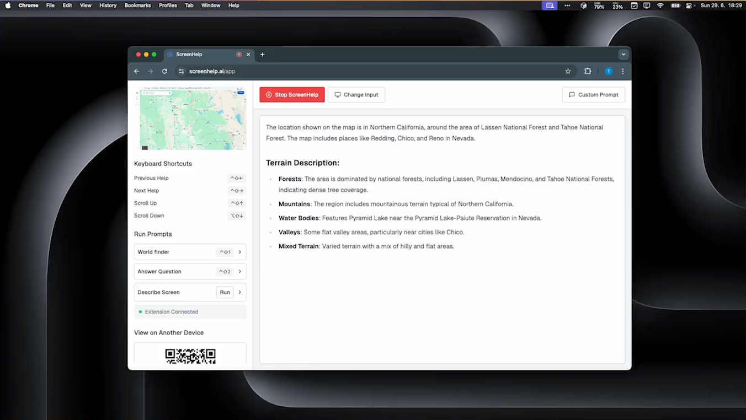Expand the Answer Question prompt chevron
746x420 pixels.
pyautogui.click(x=239, y=271)
